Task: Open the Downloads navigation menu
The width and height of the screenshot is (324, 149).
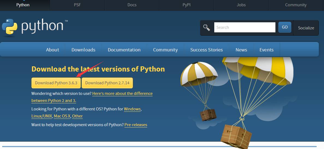Action: click(83, 50)
